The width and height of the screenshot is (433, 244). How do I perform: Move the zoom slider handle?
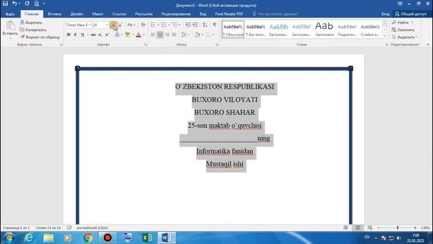pyautogui.click(x=397, y=228)
